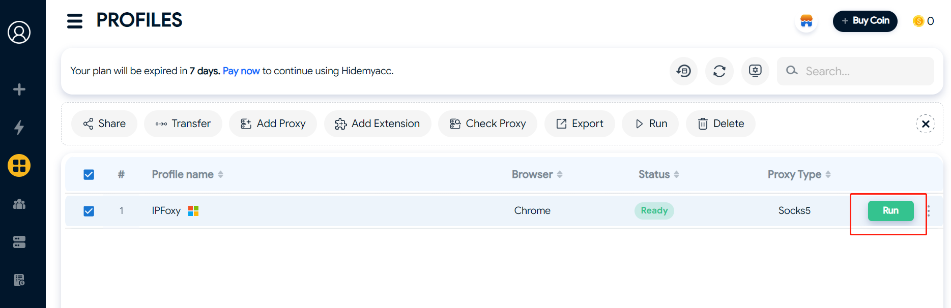Click the Socks5 proxy type cell
951x308 pixels.
tap(794, 211)
